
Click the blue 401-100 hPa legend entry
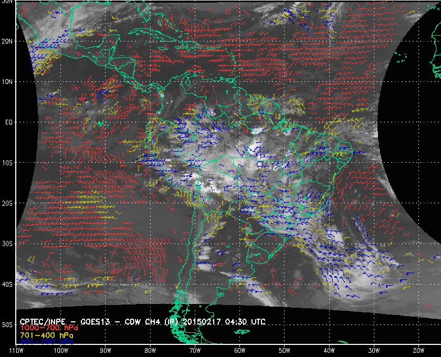(x=46, y=342)
